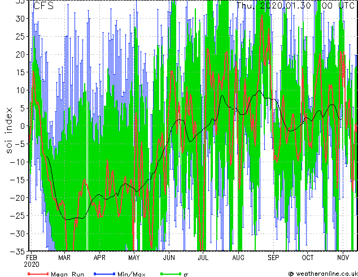The image size is (358, 277).
Task: Select the JUL x-axis month label
Action: [x=203, y=258]
